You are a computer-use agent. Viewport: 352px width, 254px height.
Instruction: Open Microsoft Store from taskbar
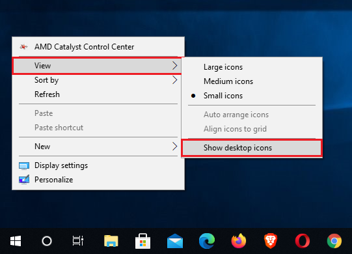pos(142,241)
